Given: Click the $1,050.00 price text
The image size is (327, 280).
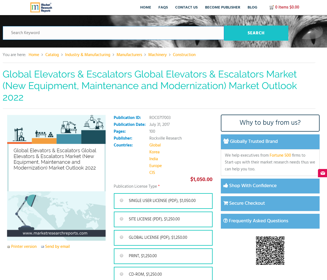Looking at the screenshot, I should click(201, 179).
